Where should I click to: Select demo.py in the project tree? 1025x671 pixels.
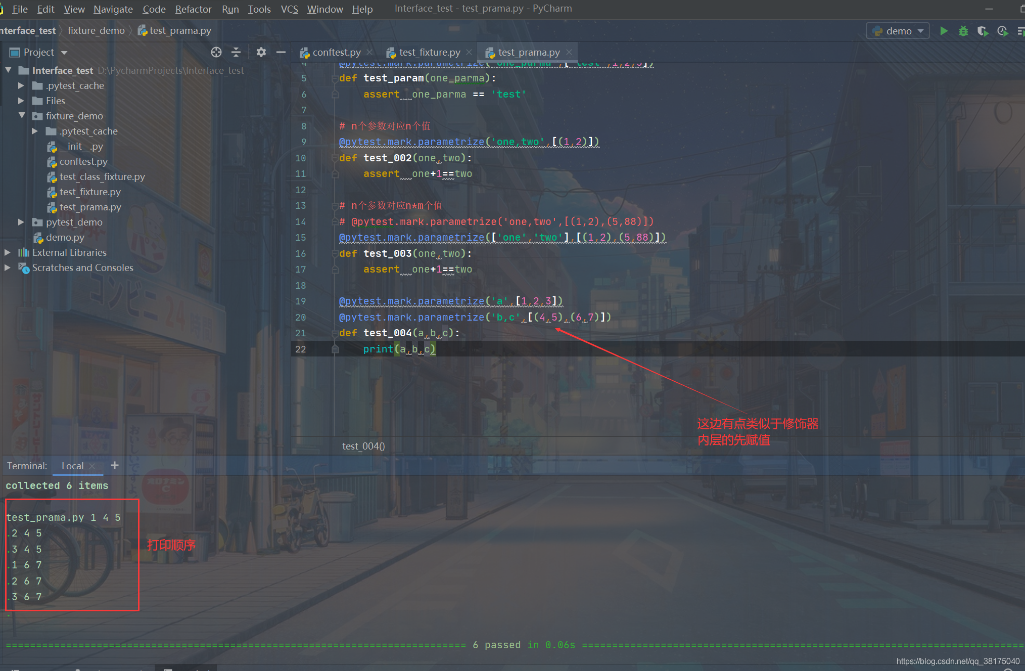[x=65, y=237]
